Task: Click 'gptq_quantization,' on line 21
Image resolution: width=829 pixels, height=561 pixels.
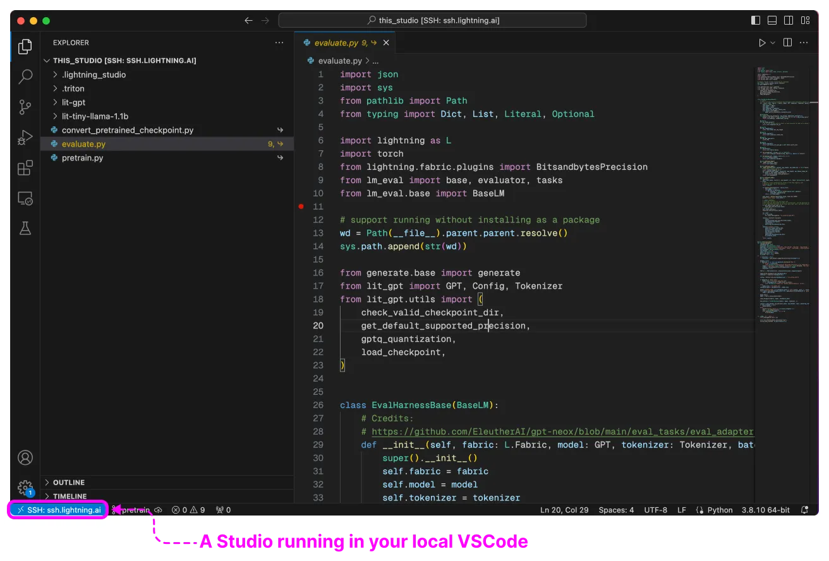Action: coord(409,339)
